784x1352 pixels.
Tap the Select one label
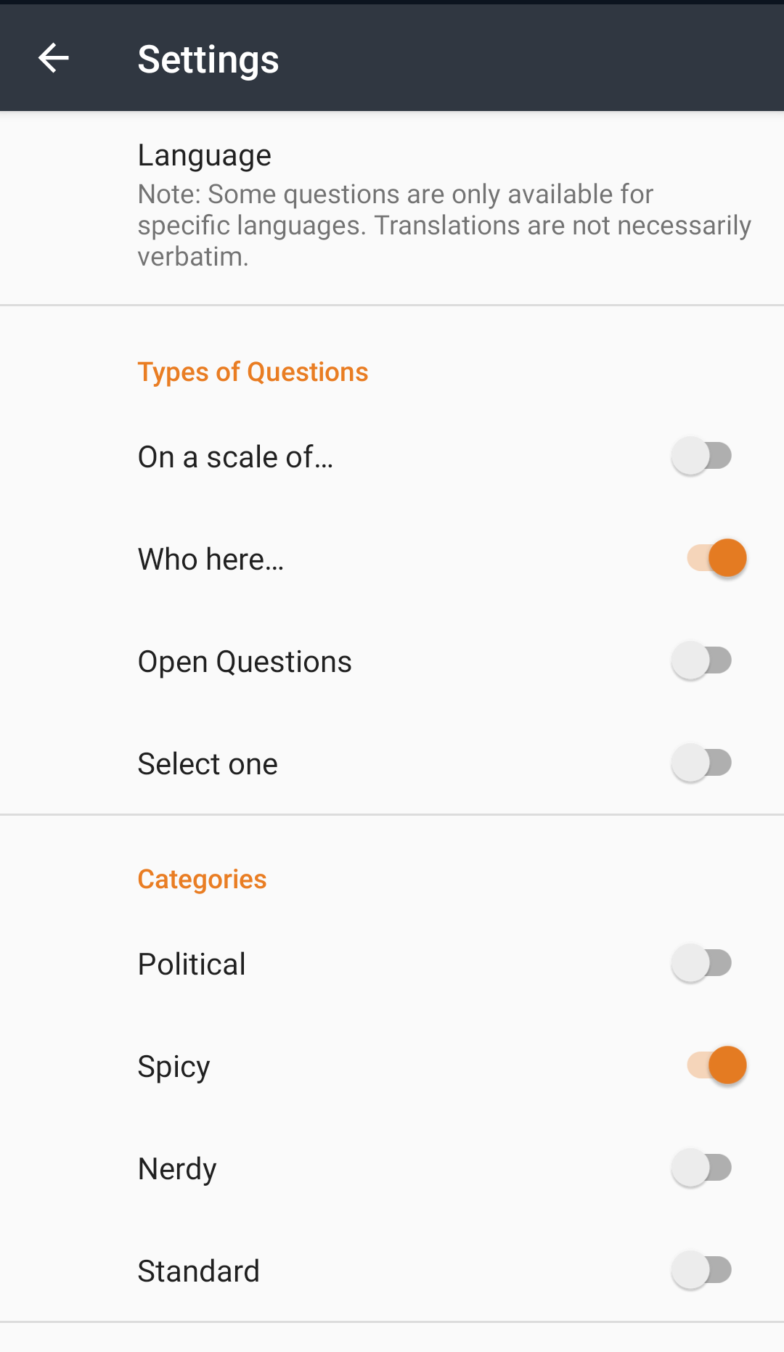208,764
